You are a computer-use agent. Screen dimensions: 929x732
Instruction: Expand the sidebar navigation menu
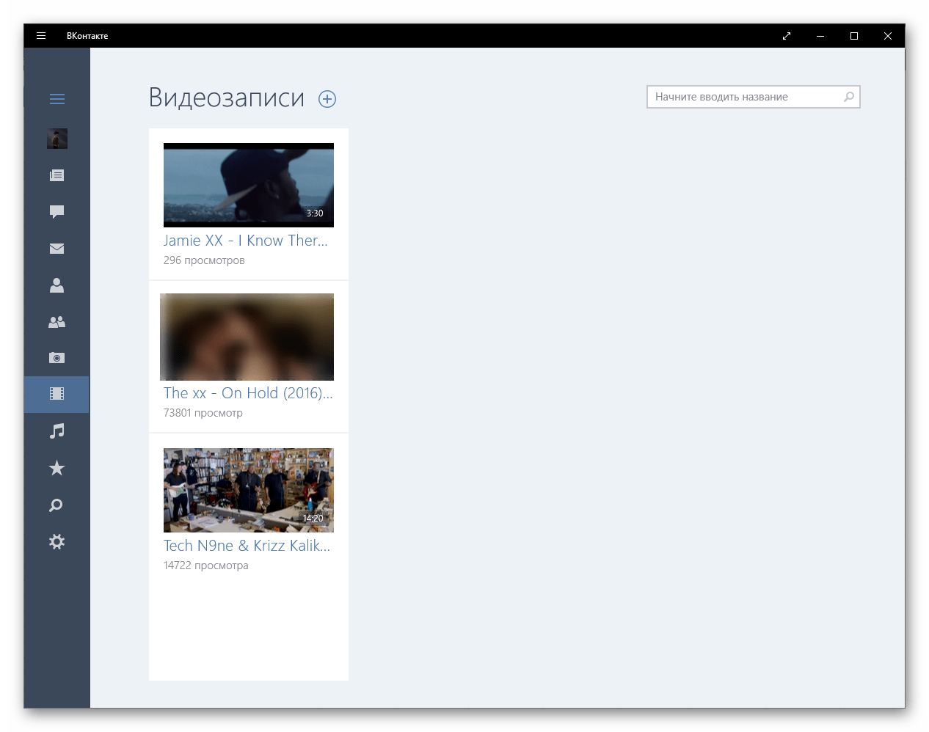(x=57, y=99)
